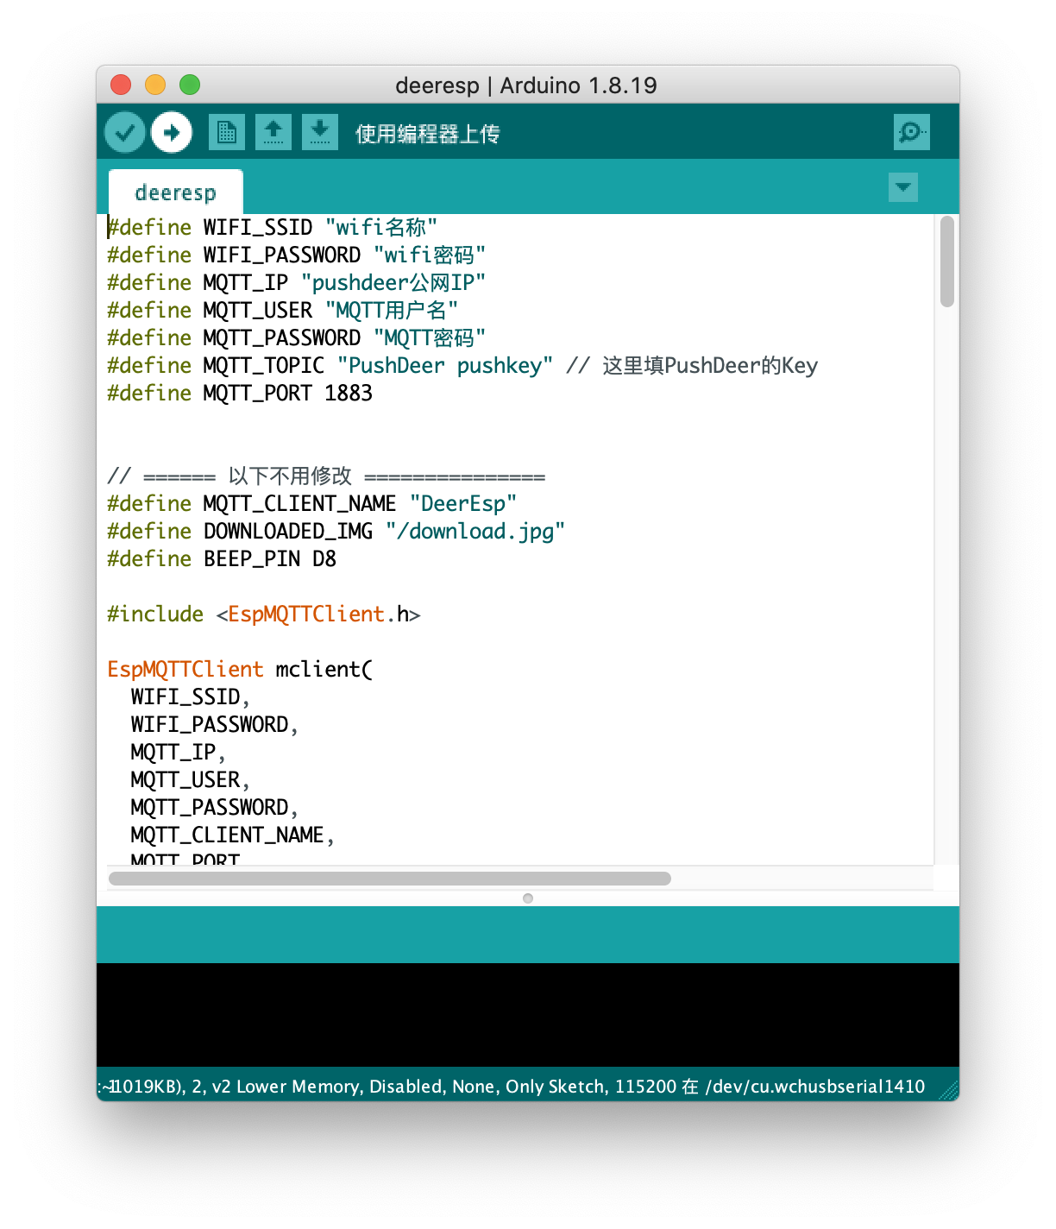Open the Serial Monitor magnifier icon
Viewport: 1056px width, 1229px height.
tap(912, 132)
